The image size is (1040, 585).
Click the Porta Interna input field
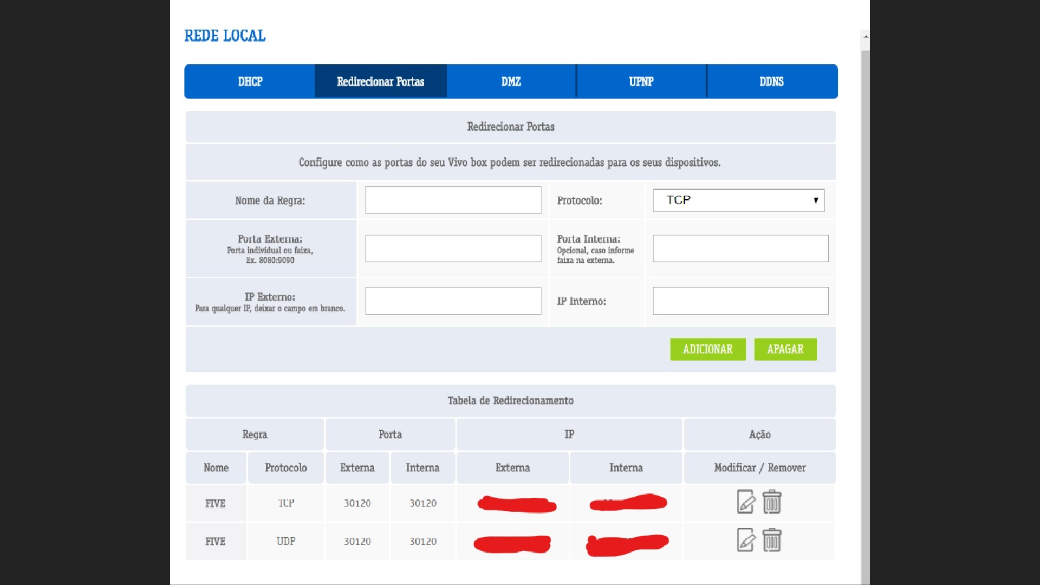coord(740,249)
